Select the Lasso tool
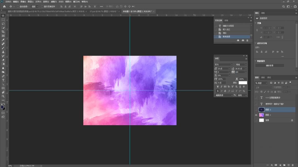298x167 pixels. point(3,24)
